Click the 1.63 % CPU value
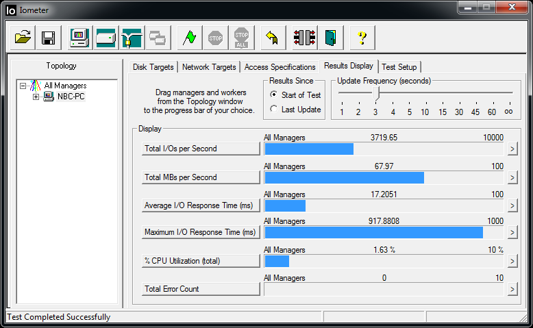Image resolution: width=533 pixels, height=328 pixels. click(x=384, y=250)
